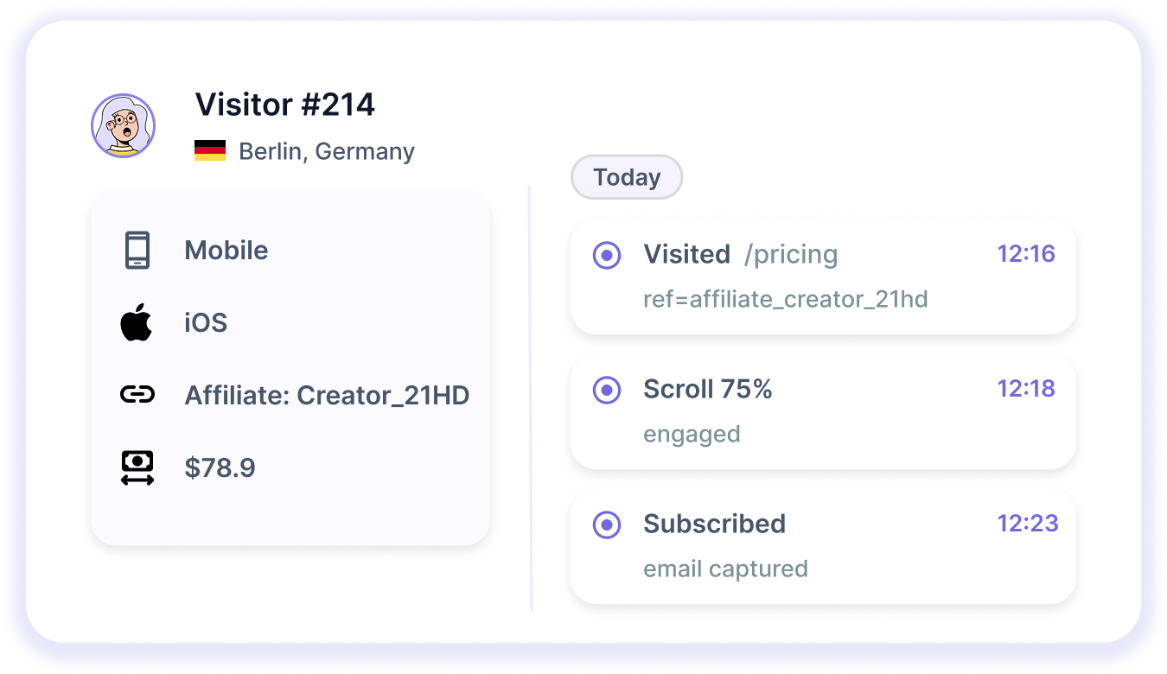Click the Apple iOS logo icon
The width and height of the screenshot is (1167, 674).
pyautogui.click(x=137, y=323)
